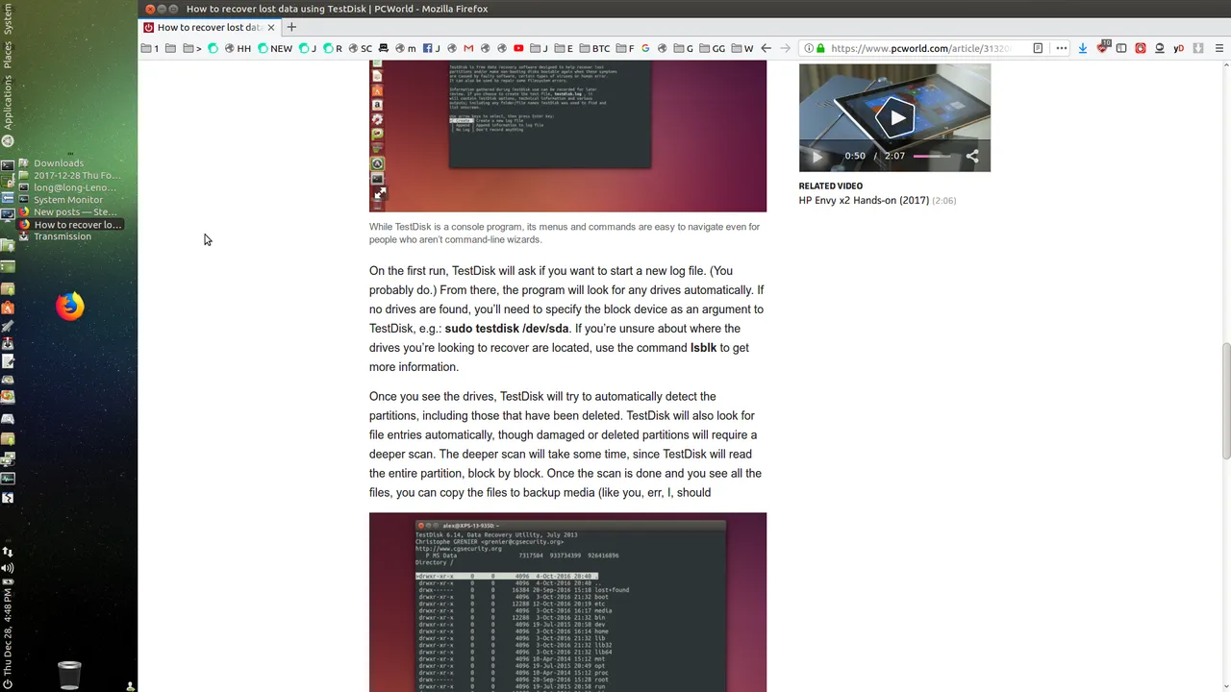
Task: Switch to the 'long@long-Leno...' terminal window
Action: (x=70, y=187)
